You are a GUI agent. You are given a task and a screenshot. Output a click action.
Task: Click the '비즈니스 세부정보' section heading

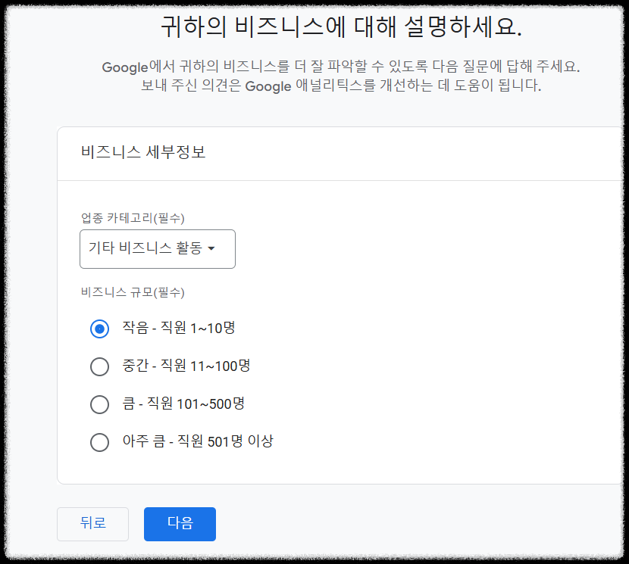[143, 152]
